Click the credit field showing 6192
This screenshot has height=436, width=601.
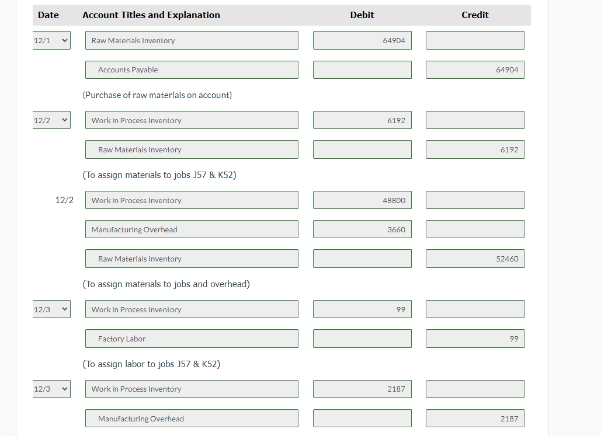(x=475, y=149)
